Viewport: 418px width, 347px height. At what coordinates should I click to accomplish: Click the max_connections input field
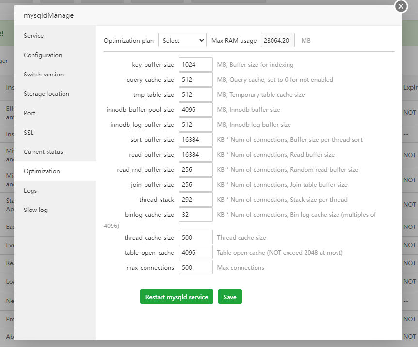click(x=195, y=267)
